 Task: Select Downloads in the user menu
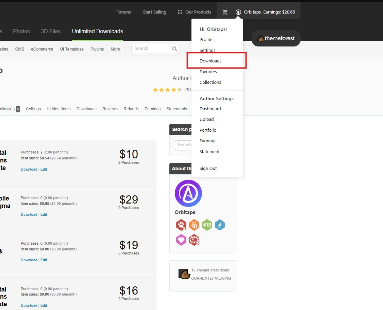[210, 61]
